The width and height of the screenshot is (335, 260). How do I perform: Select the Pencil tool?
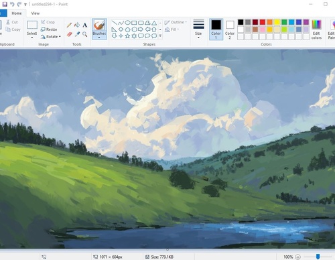point(69,25)
